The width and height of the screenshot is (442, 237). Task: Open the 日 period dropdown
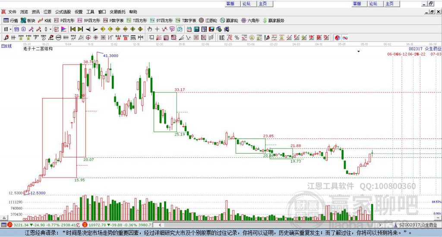8,29
